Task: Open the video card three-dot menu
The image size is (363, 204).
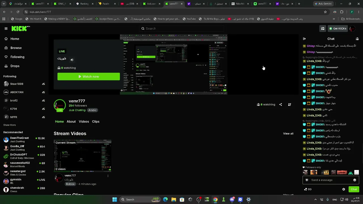Action: click(108, 176)
